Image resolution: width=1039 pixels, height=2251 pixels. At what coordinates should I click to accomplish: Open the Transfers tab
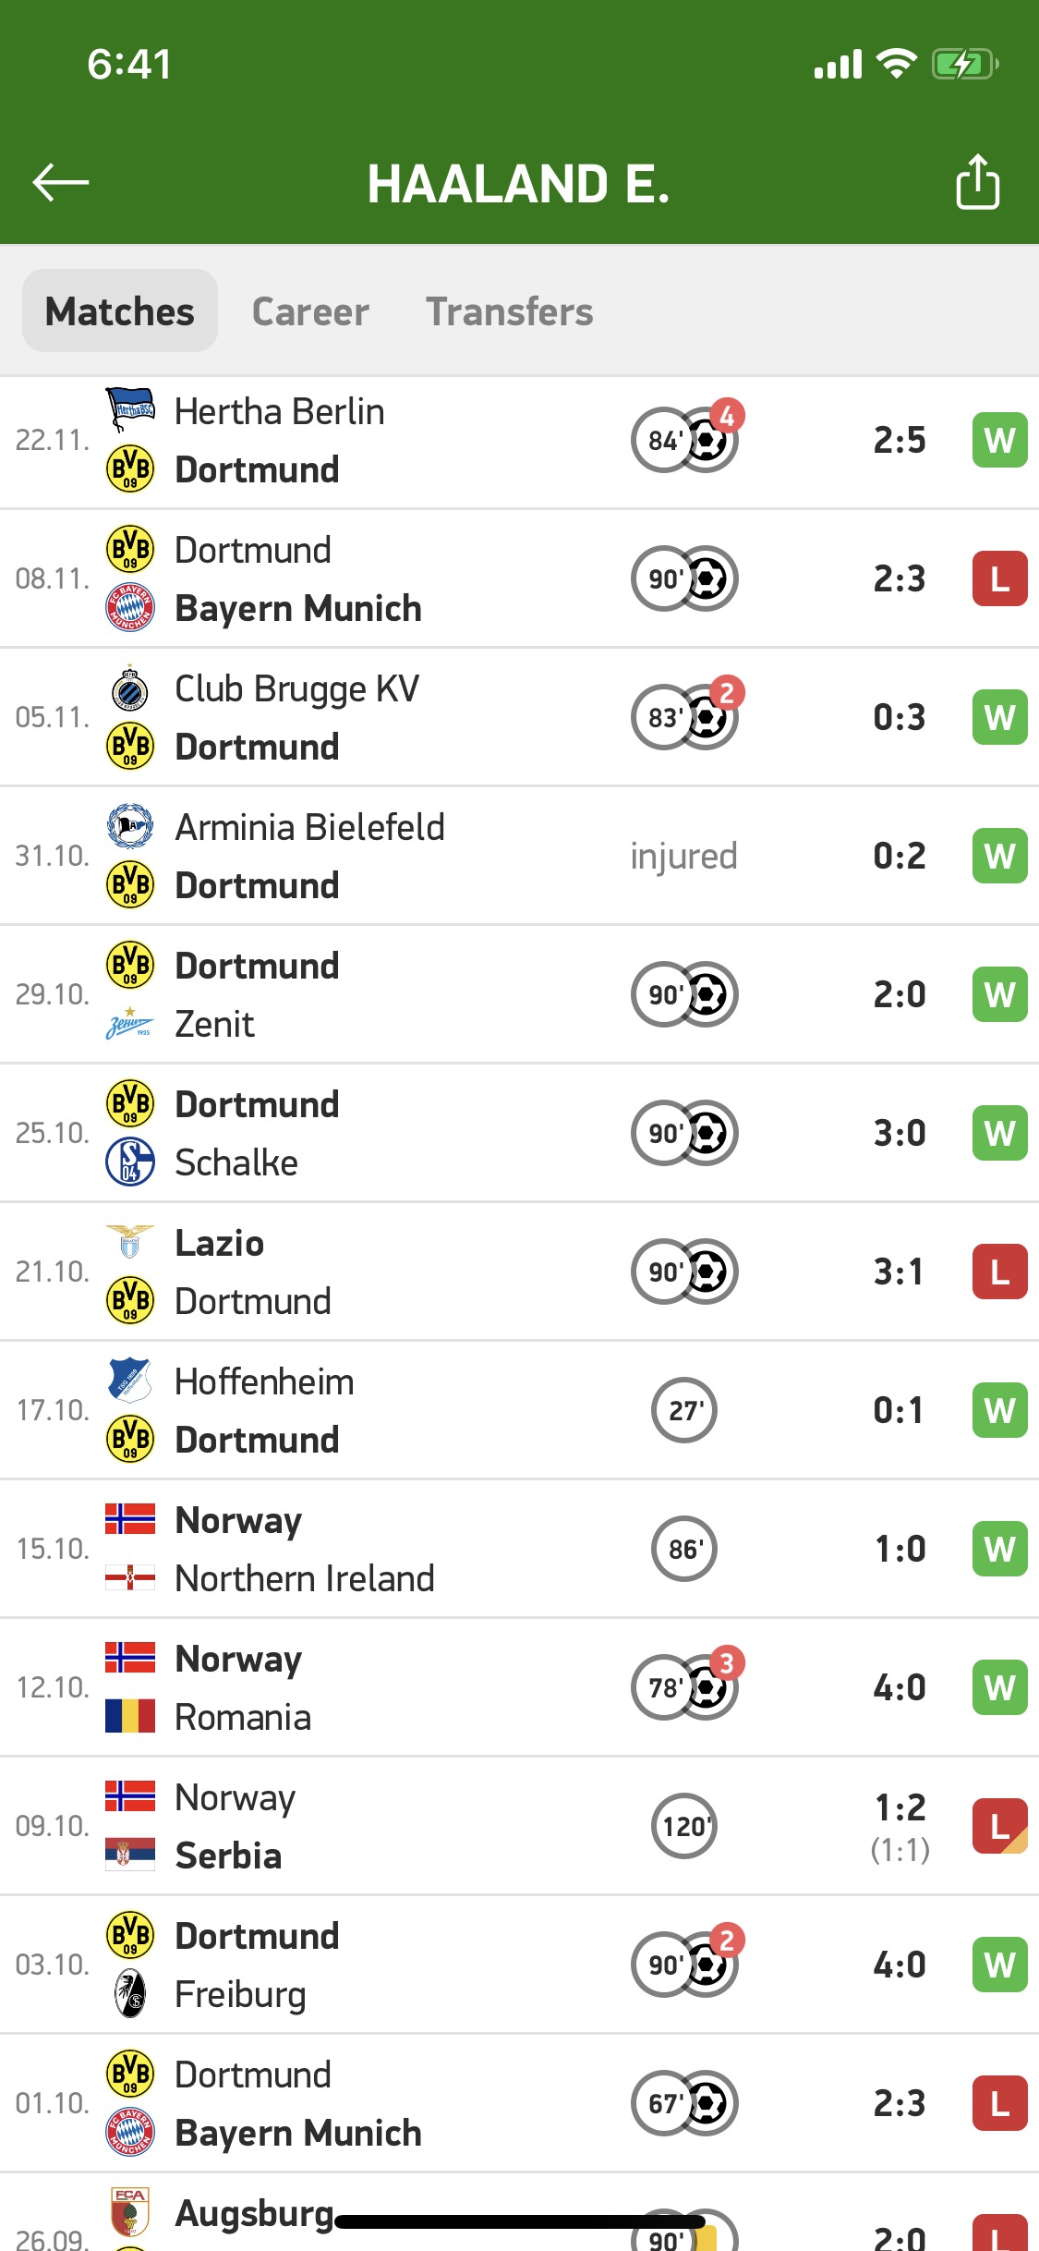(x=509, y=311)
